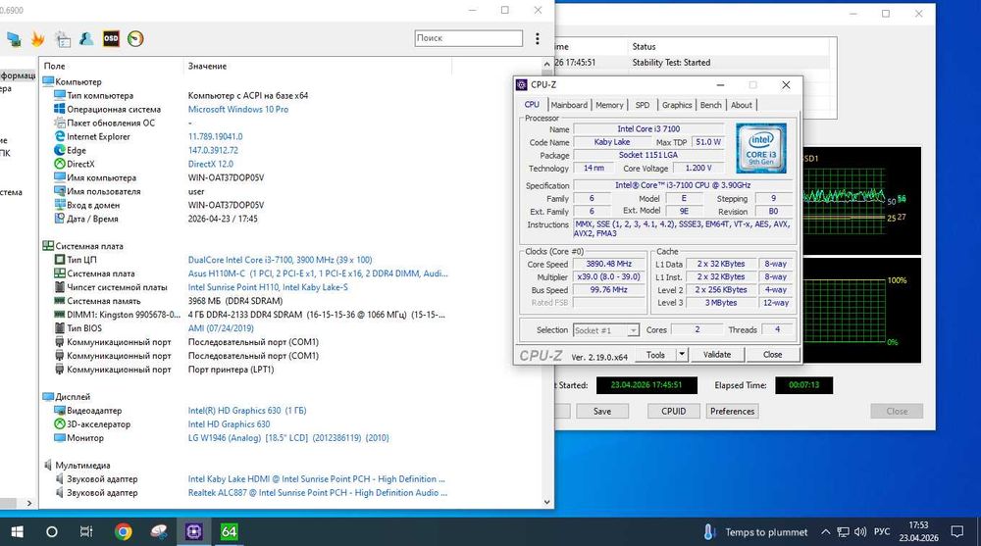
Task: Open the DualCore Intel Core i3-7100 link
Action: [280, 260]
